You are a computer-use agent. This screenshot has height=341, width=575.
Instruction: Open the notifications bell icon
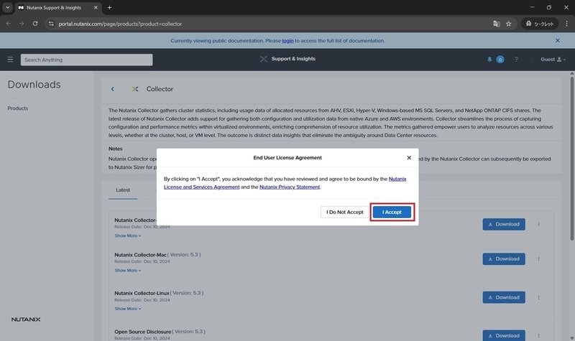pos(489,60)
